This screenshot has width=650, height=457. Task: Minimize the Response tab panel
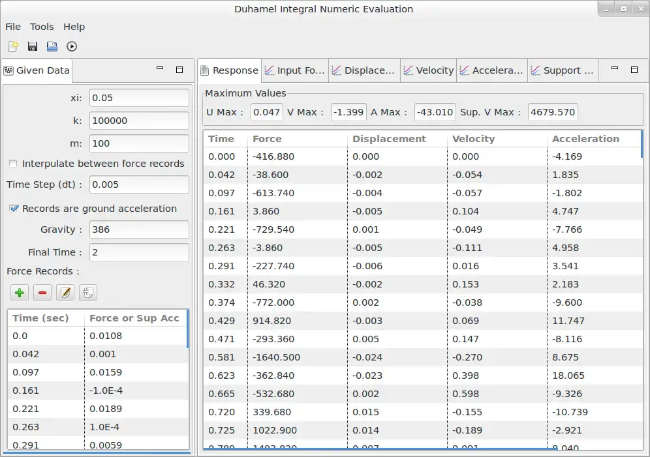click(613, 69)
